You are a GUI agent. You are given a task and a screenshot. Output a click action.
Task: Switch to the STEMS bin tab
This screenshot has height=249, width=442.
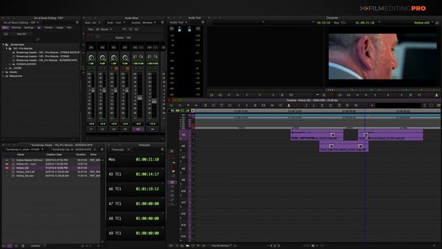(23, 149)
